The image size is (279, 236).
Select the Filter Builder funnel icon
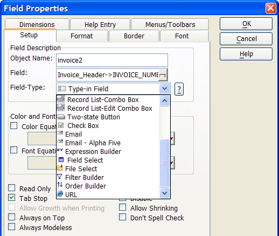pyautogui.click(x=60, y=177)
